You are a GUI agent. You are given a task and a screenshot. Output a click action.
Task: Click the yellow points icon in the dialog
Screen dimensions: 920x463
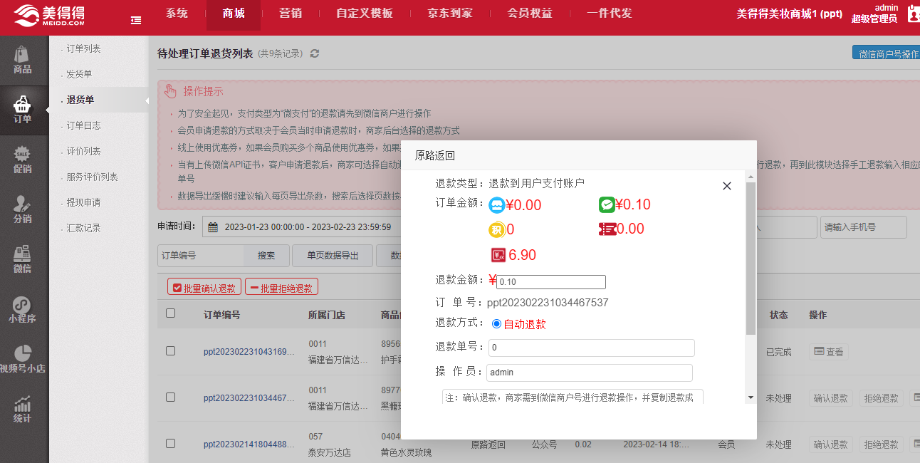(497, 229)
